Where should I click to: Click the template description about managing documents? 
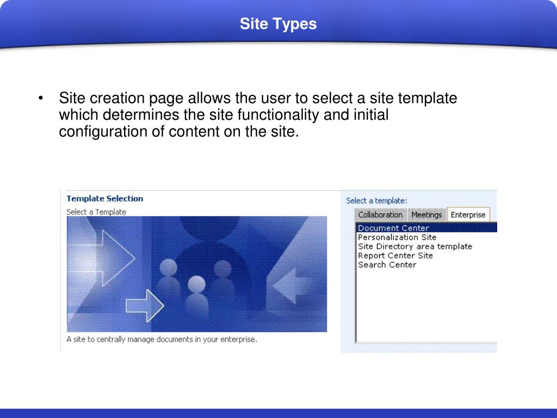[x=162, y=340]
